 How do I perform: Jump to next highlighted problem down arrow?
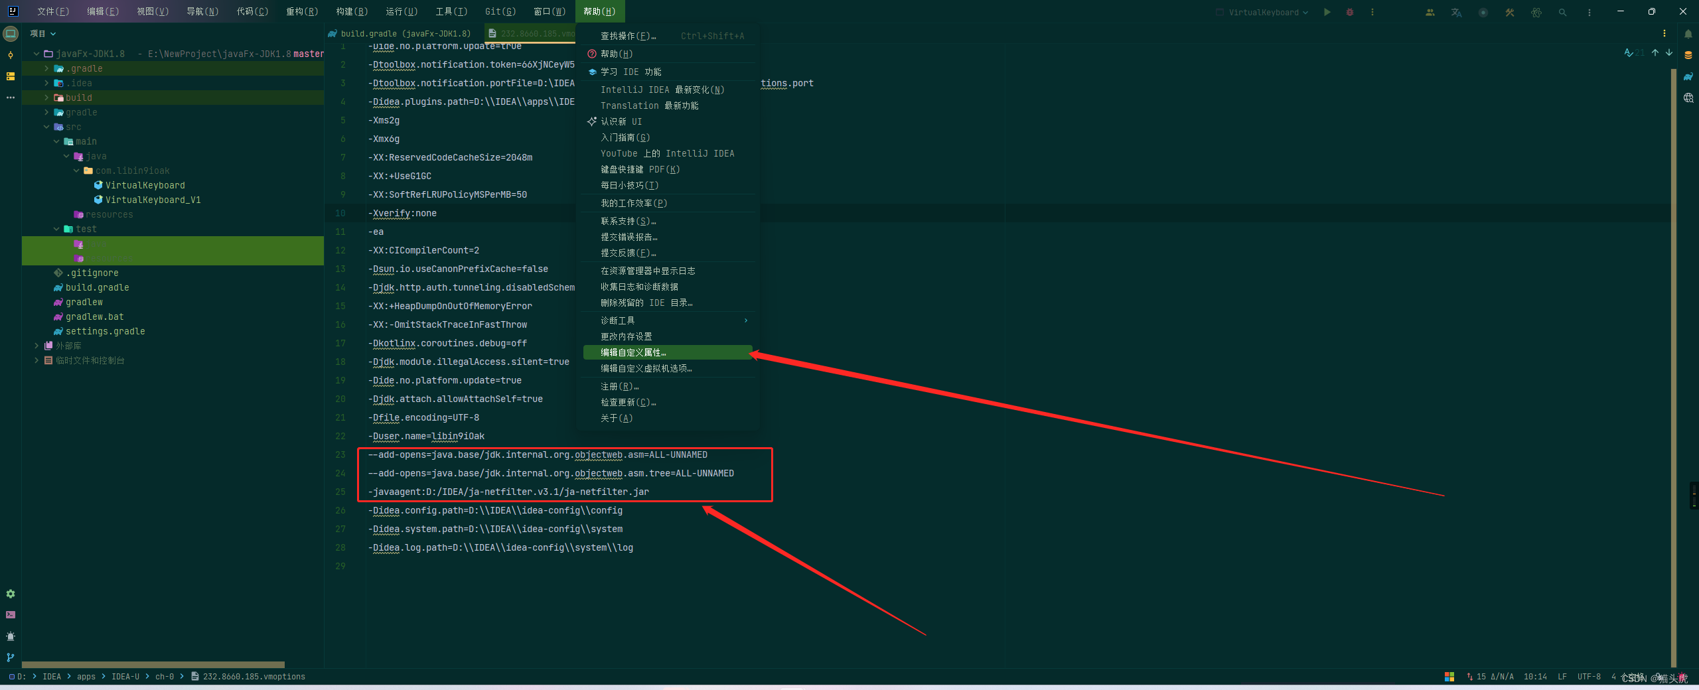coord(1668,52)
